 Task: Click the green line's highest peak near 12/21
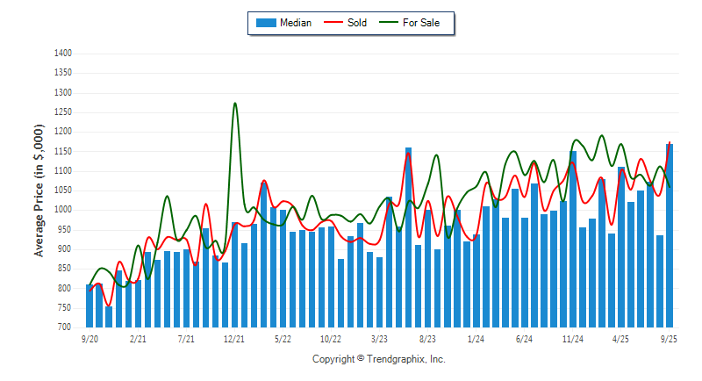coord(234,104)
